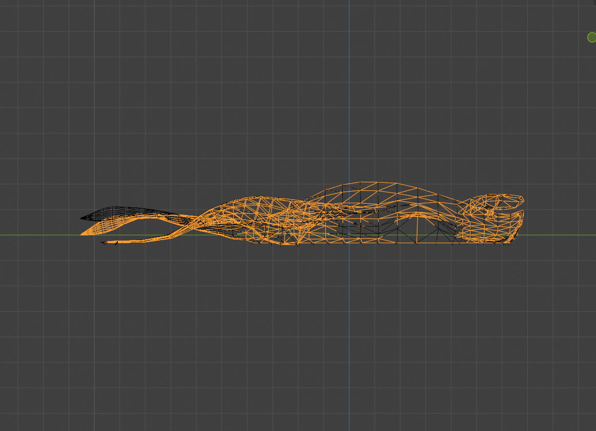Click the flat bottom floor edge of the car
Image resolution: width=596 pixels, height=431 pixels.
[x=384, y=243]
